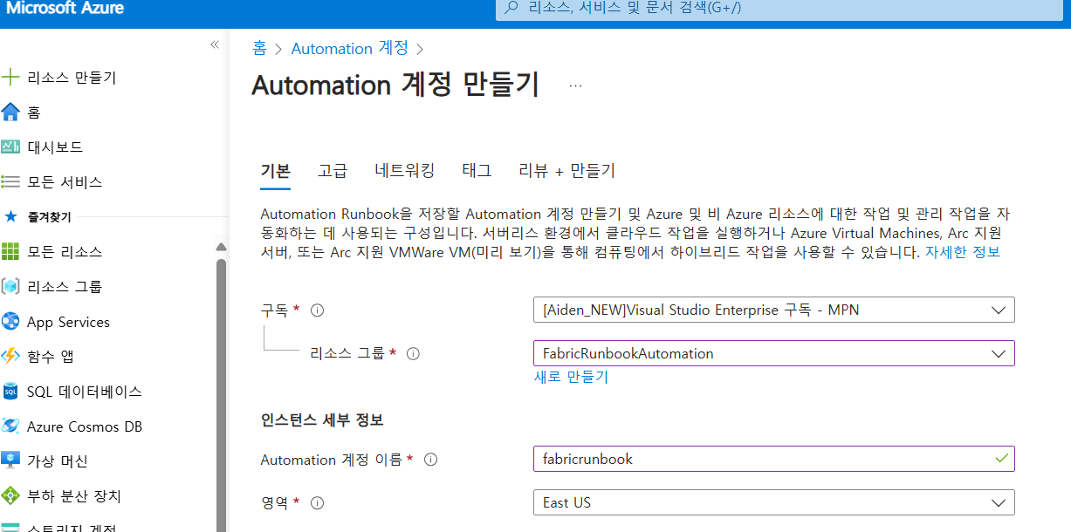Click the SQL 데이터베이스 icon
Screen dimensions: 1071x532
pos(10,392)
